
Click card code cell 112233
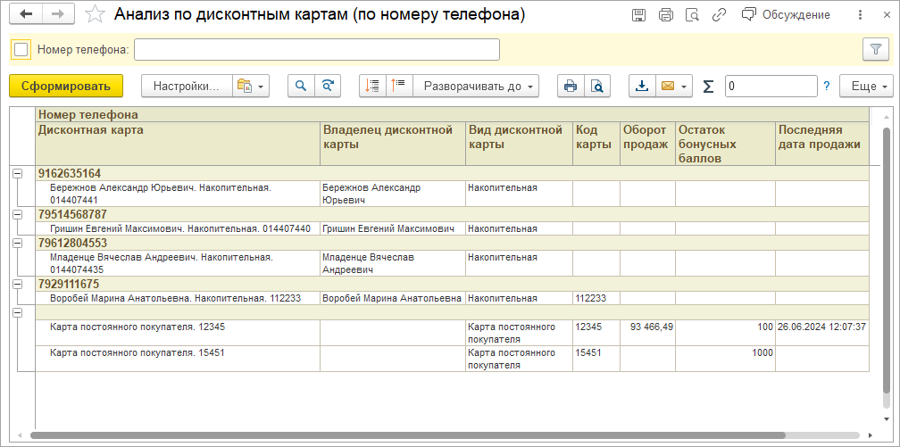point(596,298)
